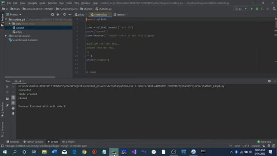This screenshot has width=277, height=156.
Task: Click the 4 spaces indent selector
Action: pos(256,146)
